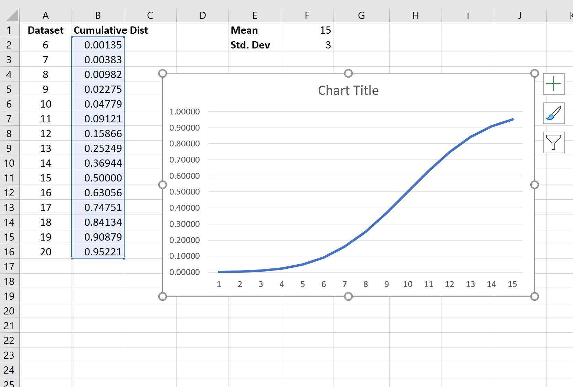The height and width of the screenshot is (387, 573).
Task: Click the chart's right-middle resize handle
Action: pyautogui.click(x=534, y=185)
